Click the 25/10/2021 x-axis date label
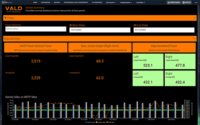The width and height of the screenshot is (200, 125). (35, 120)
